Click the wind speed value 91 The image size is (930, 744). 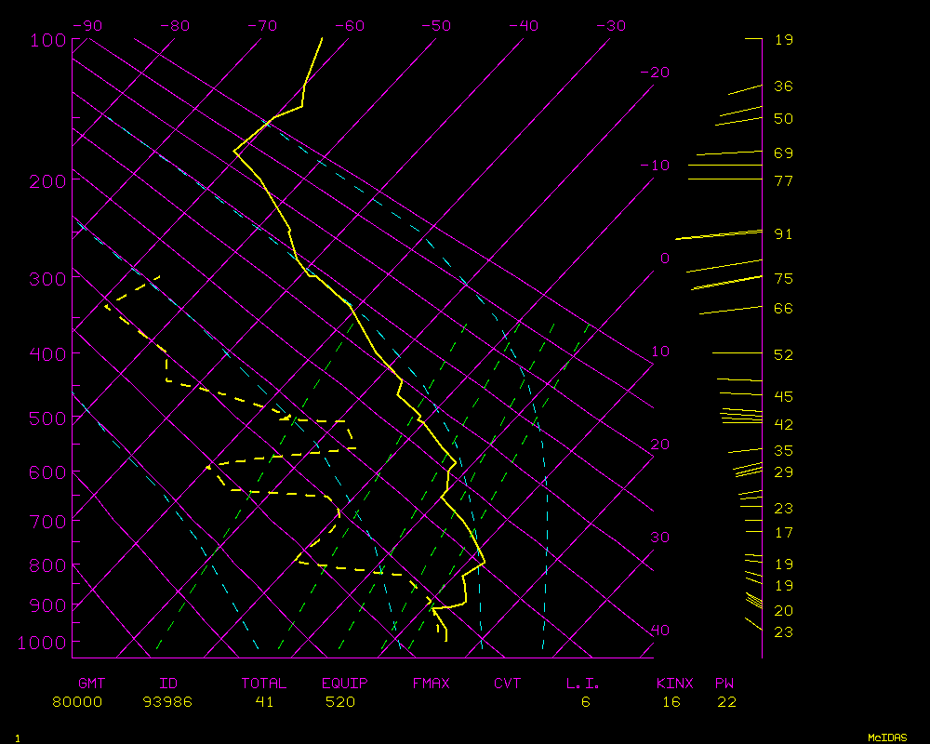tap(783, 234)
